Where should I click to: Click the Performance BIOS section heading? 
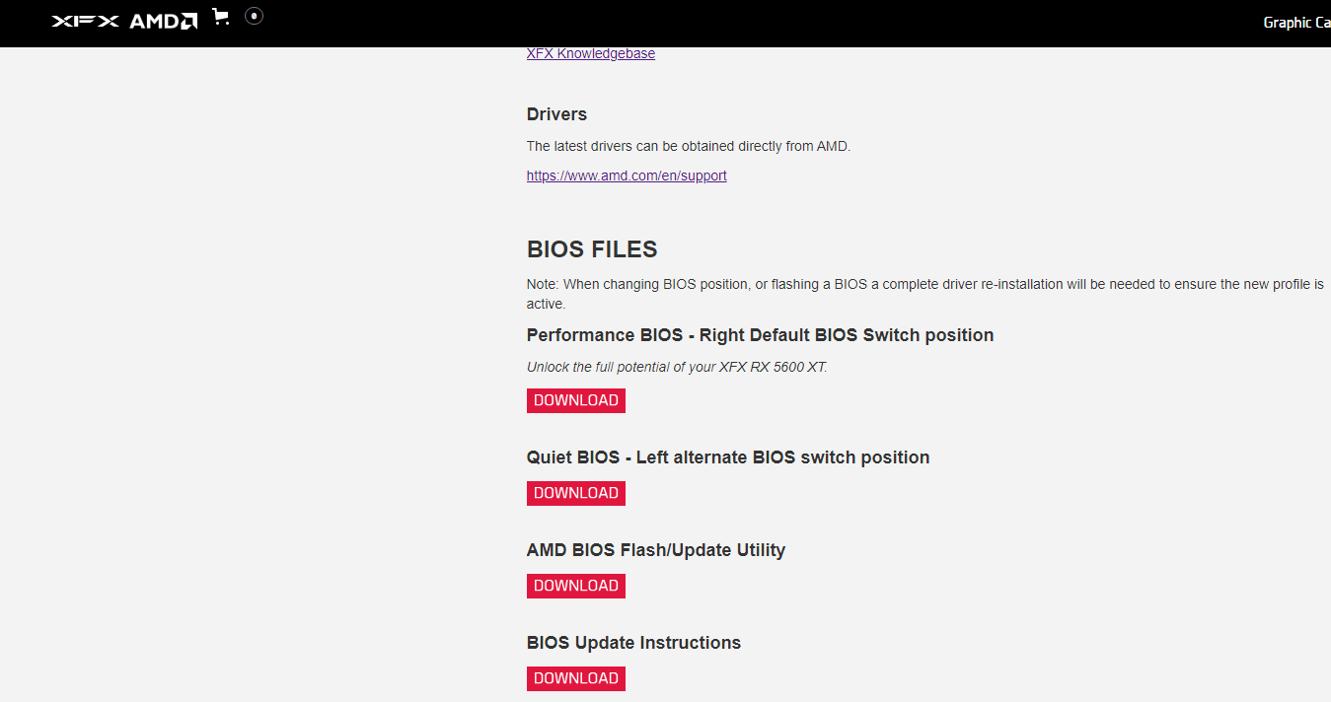point(760,335)
